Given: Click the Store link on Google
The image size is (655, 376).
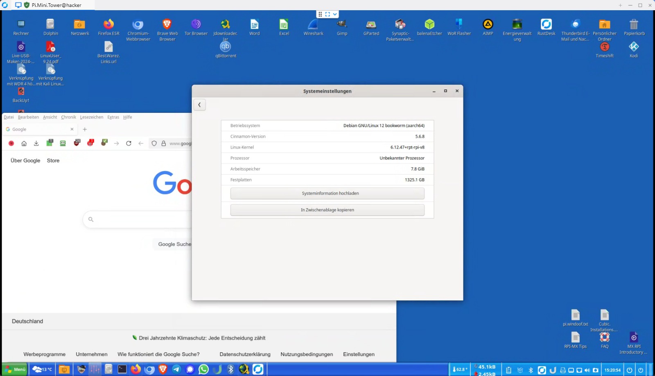Looking at the screenshot, I should pyautogui.click(x=53, y=161).
